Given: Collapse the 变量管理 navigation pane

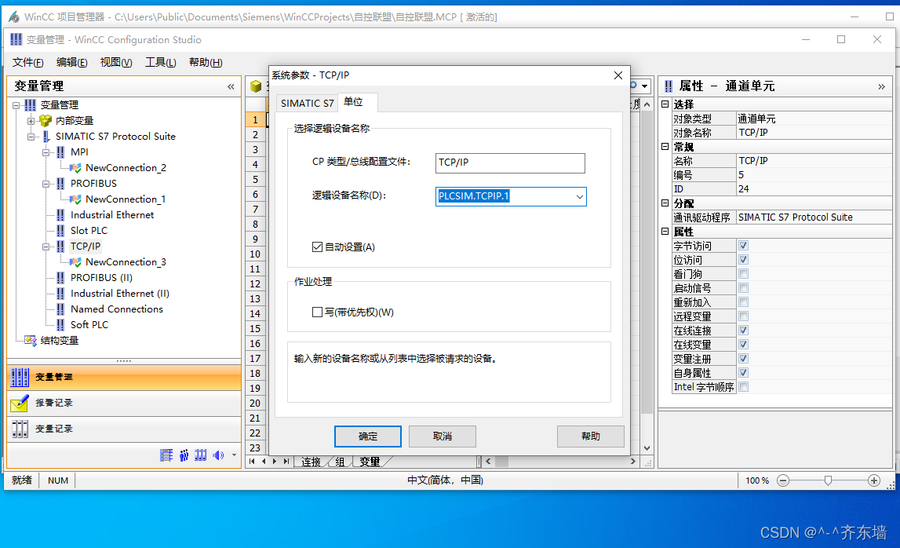Looking at the screenshot, I should click(x=231, y=86).
